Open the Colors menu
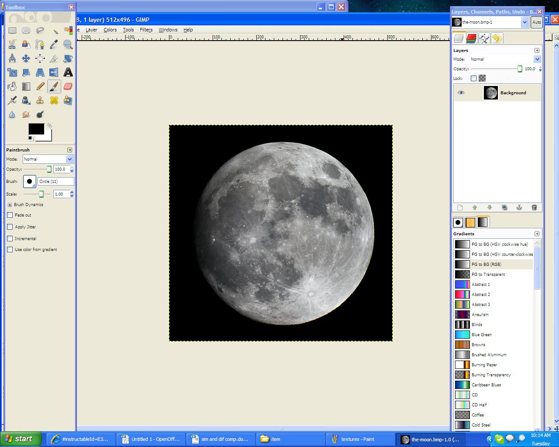Image resolution: width=559 pixels, height=447 pixels. [110, 30]
